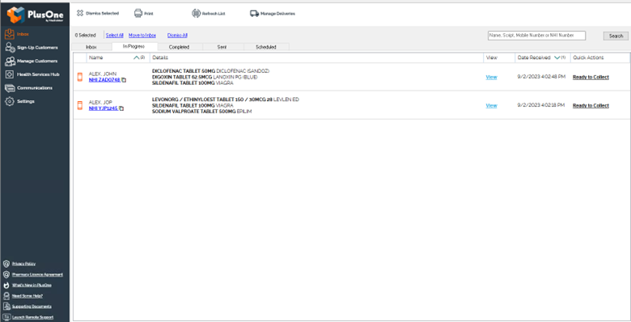Open Manage Customers sidebar icon
Viewport: 631px width, 322px height.
tap(10, 61)
